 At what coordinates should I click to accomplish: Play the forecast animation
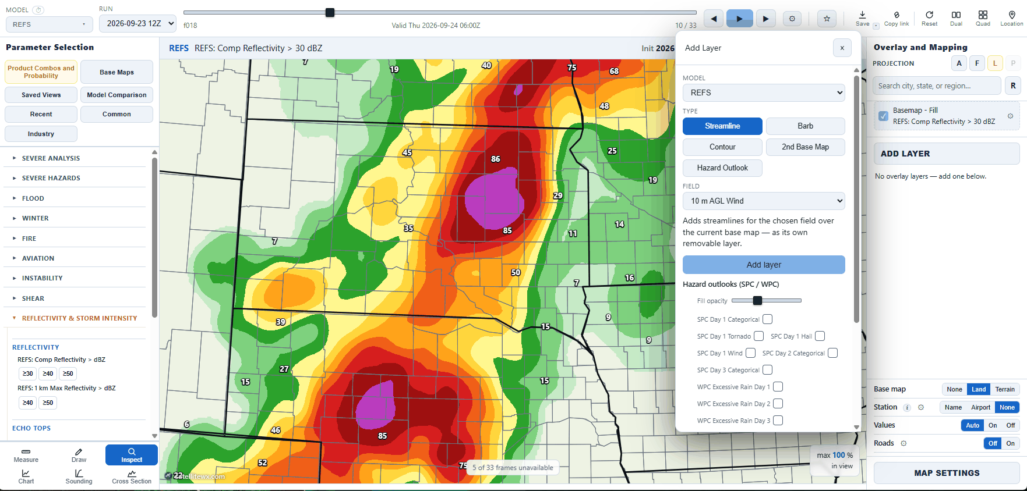(x=740, y=19)
